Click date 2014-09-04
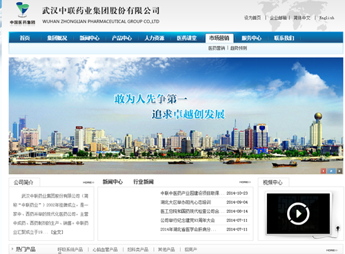This screenshot has height=254, width=345. coord(237,202)
